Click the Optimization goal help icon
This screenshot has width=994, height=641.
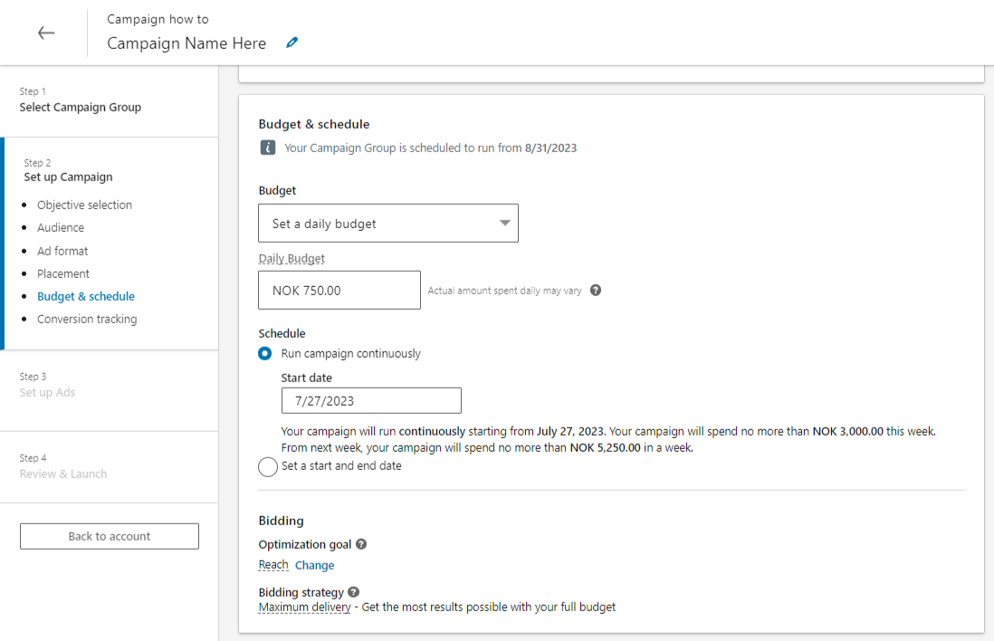click(360, 544)
